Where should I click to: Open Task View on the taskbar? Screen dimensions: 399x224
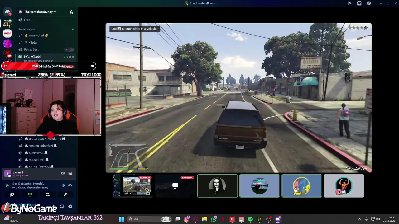[177, 219]
